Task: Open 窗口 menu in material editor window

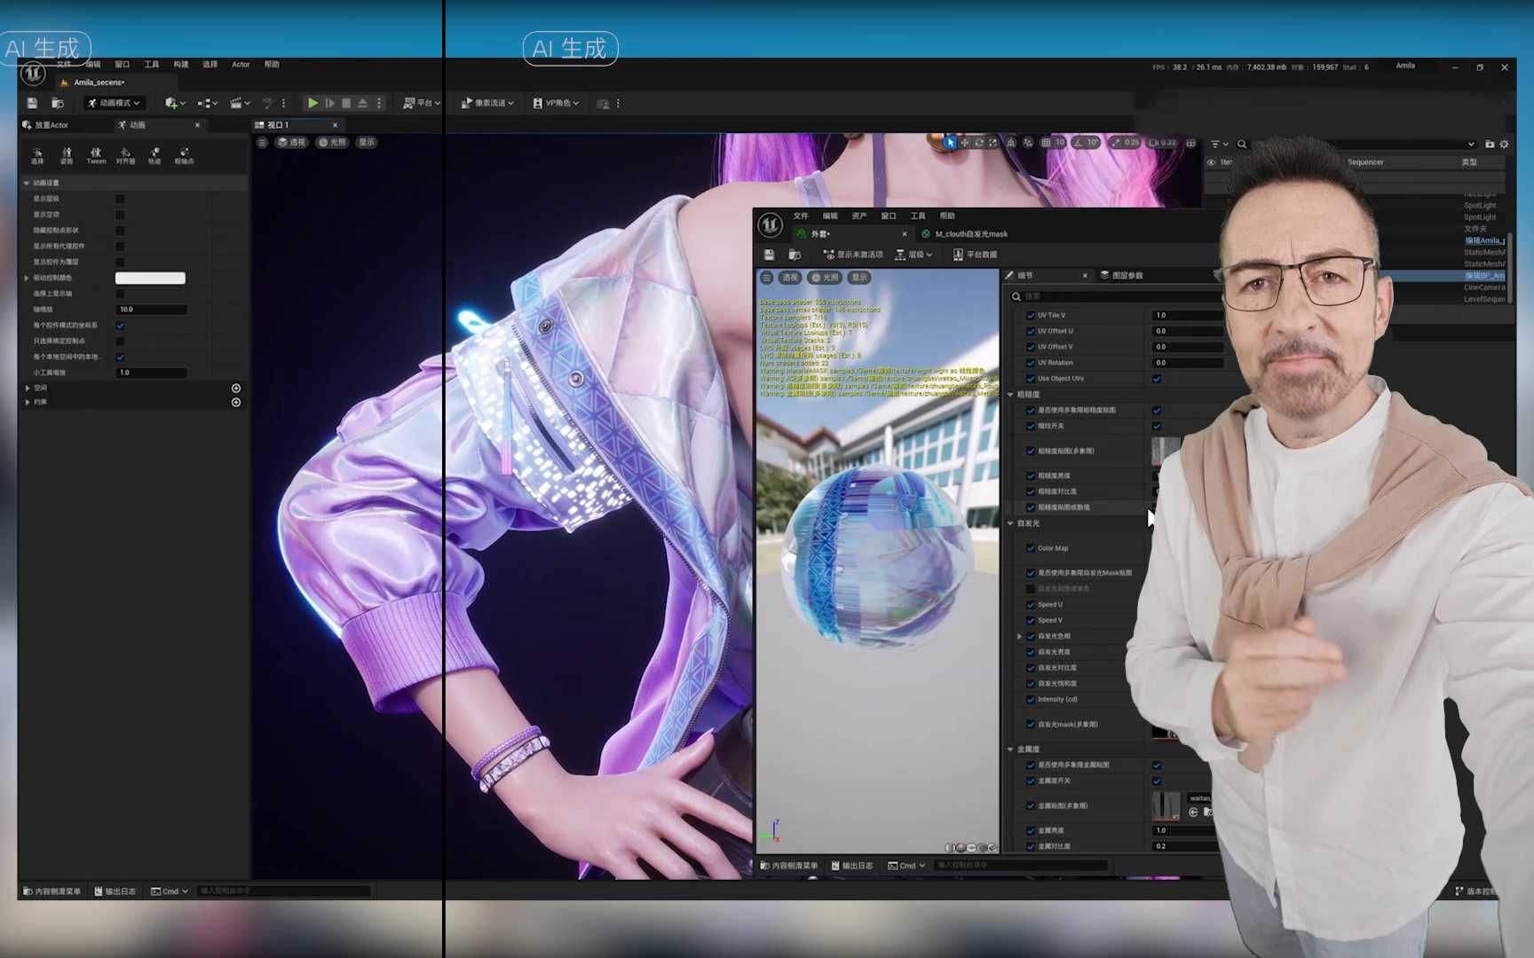Action: coord(889,216)
